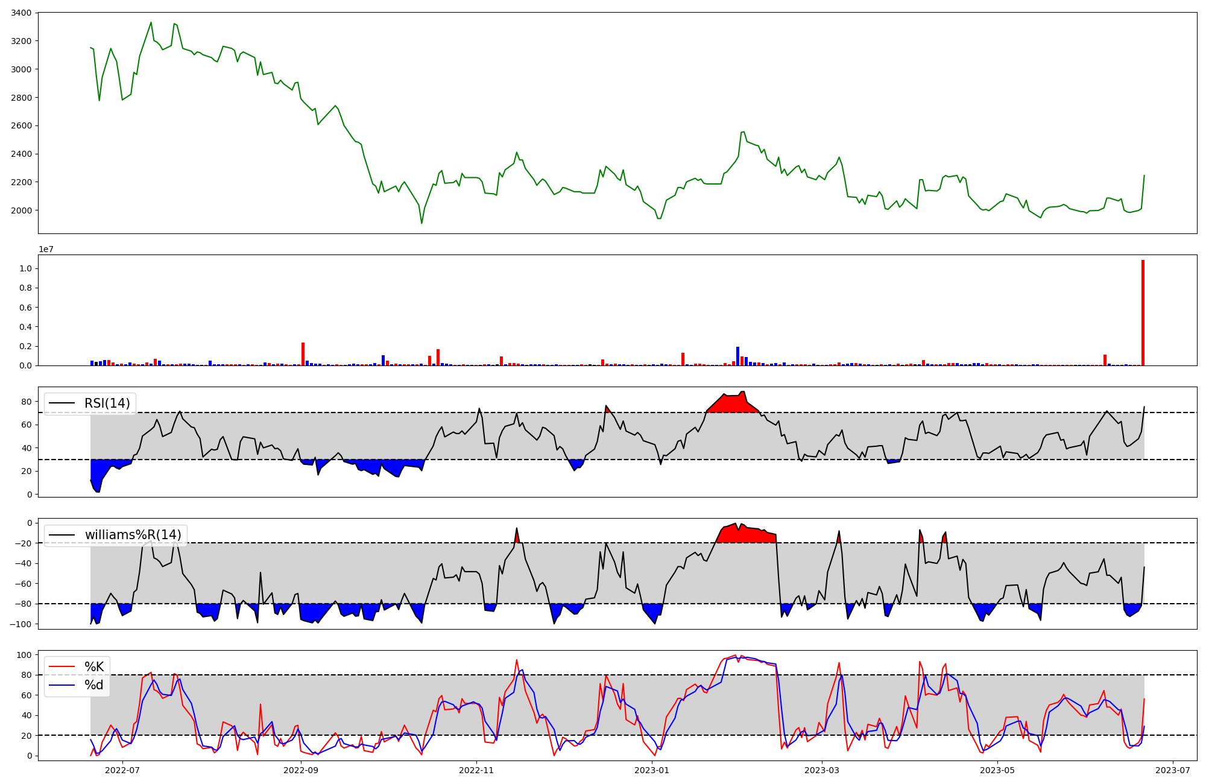Click the %K legend text
Image resolution: width=1206 pixels, height=784 pixels.
tap(94, 667)
